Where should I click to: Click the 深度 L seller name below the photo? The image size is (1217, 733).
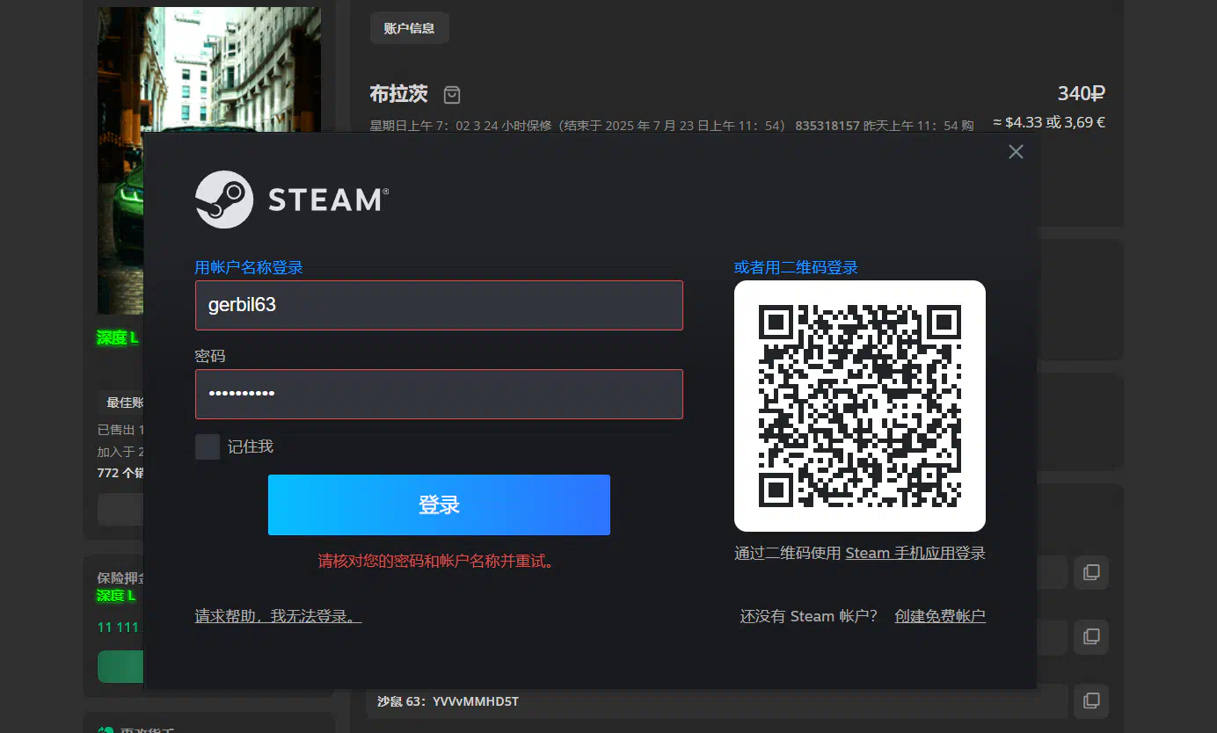(117, 337)
